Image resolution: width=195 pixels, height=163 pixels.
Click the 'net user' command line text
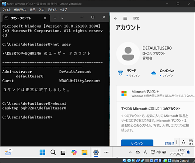[62, 44]
